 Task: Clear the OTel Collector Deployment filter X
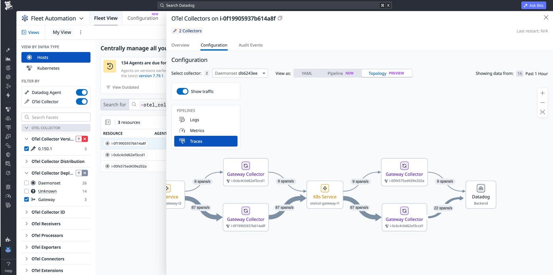85,173
